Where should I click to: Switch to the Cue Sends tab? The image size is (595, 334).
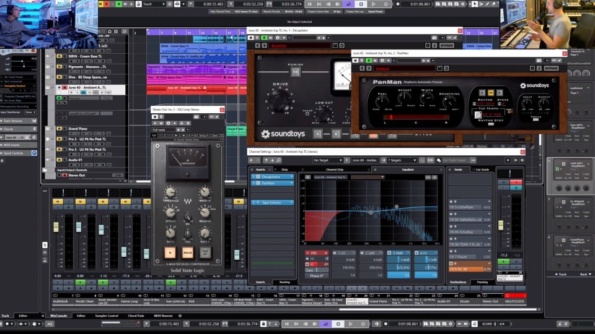pyautogui.click(x=482, y=169)
